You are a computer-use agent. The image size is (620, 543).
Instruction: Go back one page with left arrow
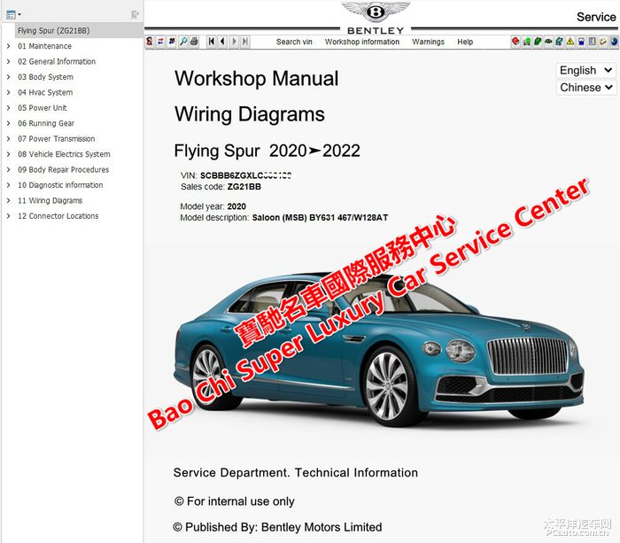click(x=222, y=41)
